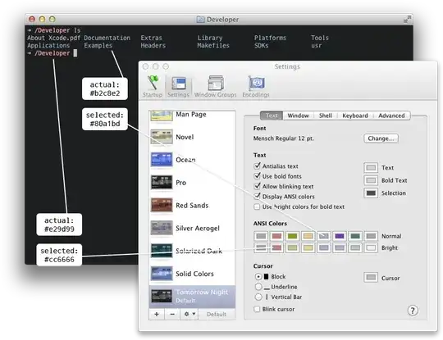Switch to the Keyboard tab

[355, 116]
